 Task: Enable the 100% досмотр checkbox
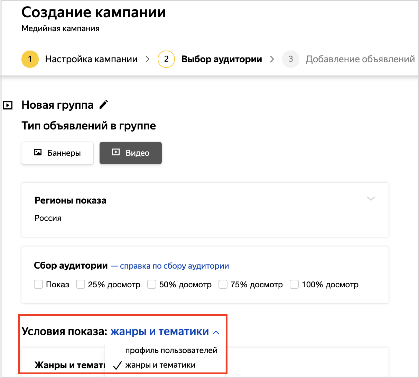[x=294, y=285]
